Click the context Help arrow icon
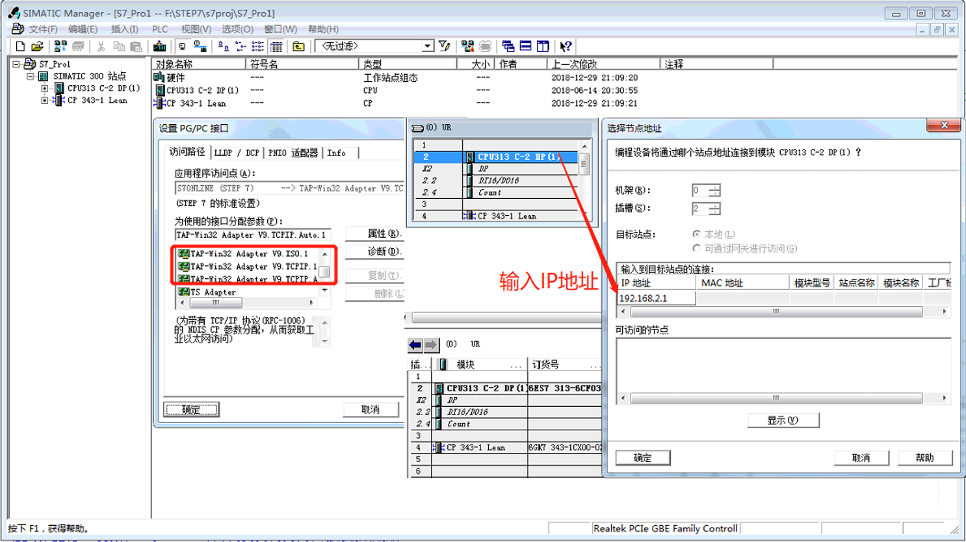Viewport: 966px width, 542px height. (x=566, y=46)
